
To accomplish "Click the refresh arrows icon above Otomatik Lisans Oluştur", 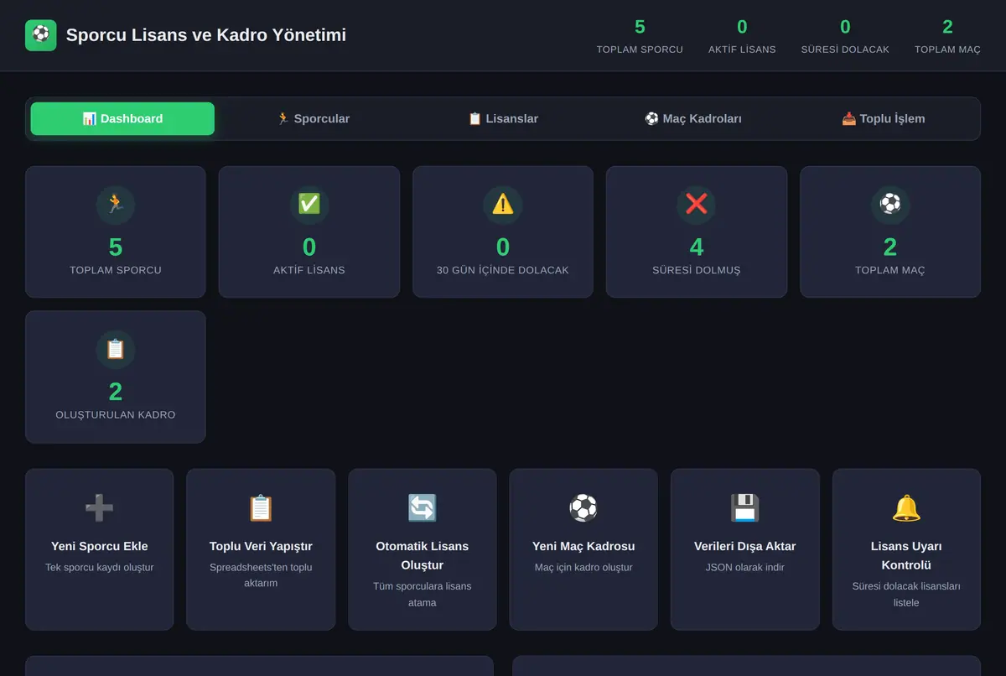I will tap(423, 508).
